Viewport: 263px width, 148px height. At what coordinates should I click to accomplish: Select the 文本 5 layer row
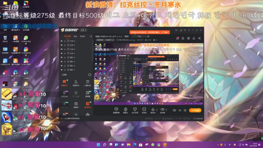coord(76,45)
